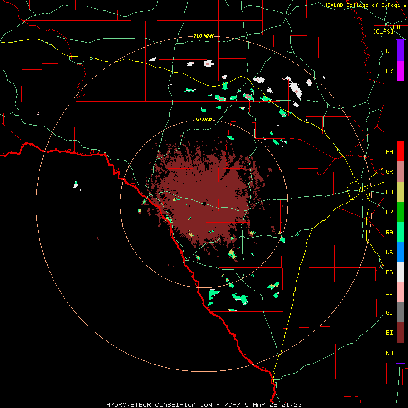408x408 pixels.
Task: Click the RF purple legend color swatch
Action: point(400,51)
